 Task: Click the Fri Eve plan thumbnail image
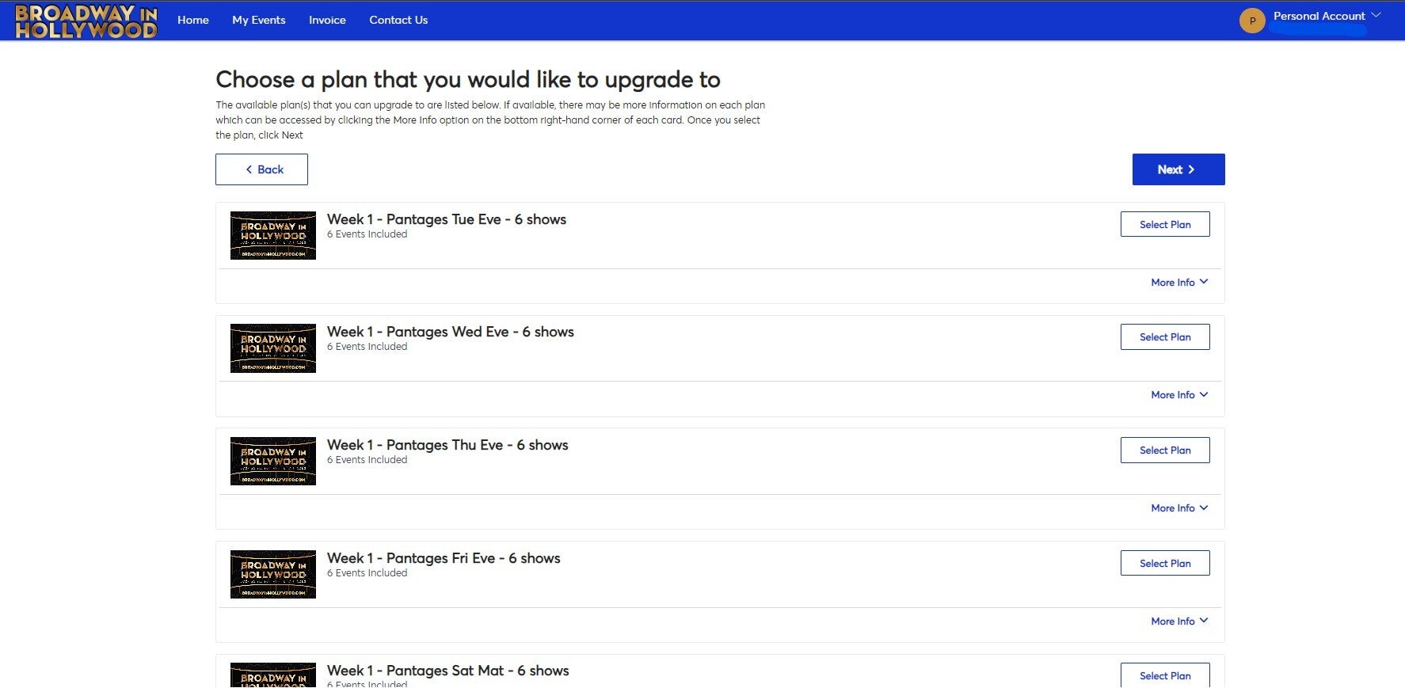point(273,574)
